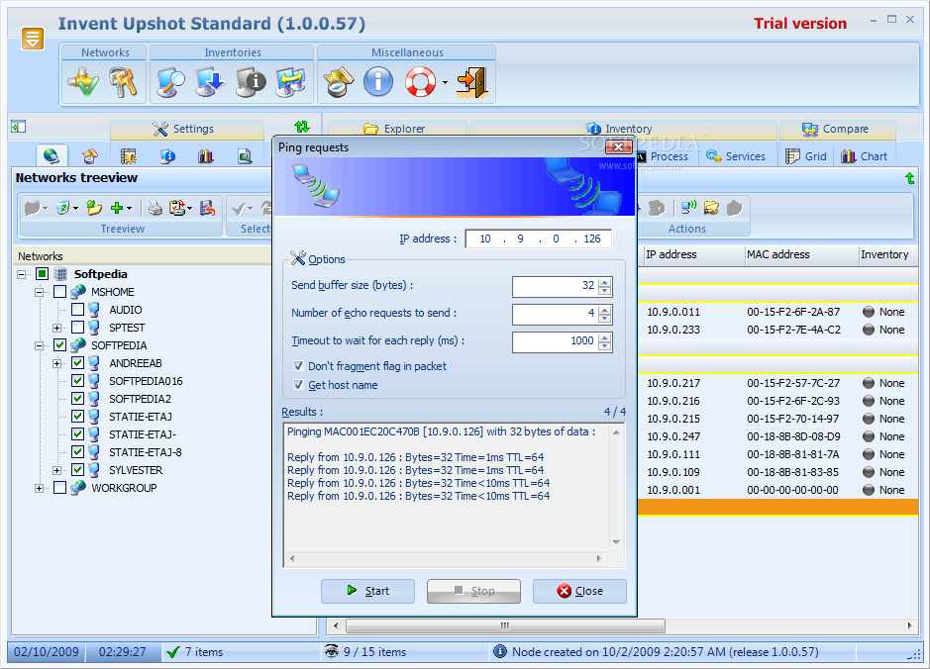Uncheck the ANDREEAB checkbox

(77, 362)
